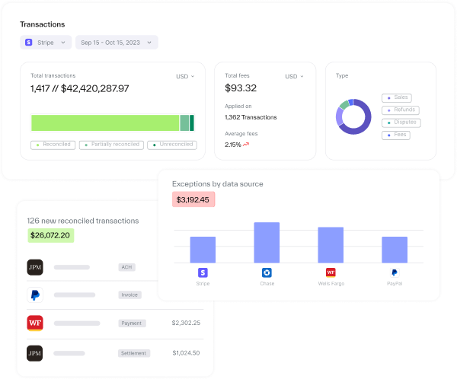
Task: Click the Wells Fargo icon below chart
Action: [x=331, y=272]
